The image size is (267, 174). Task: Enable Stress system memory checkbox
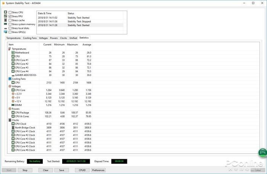point(10,24)
